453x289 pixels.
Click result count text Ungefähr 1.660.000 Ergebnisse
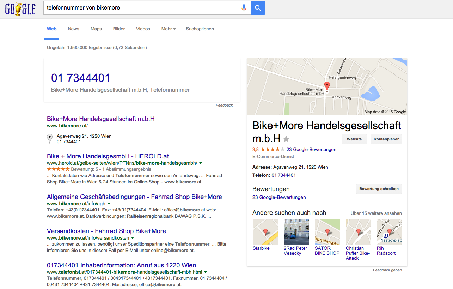pos(97,48)
